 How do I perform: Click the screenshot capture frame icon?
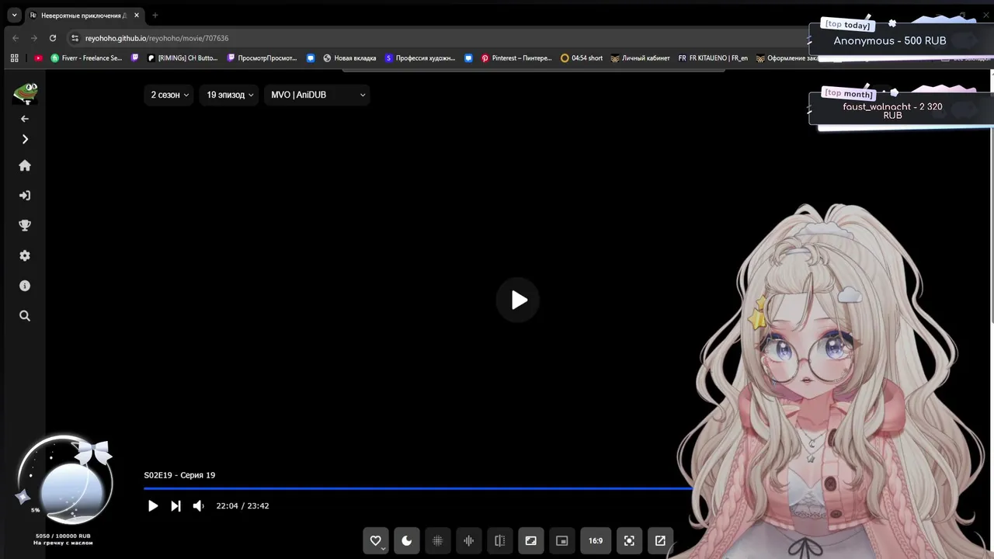point(629,541)
